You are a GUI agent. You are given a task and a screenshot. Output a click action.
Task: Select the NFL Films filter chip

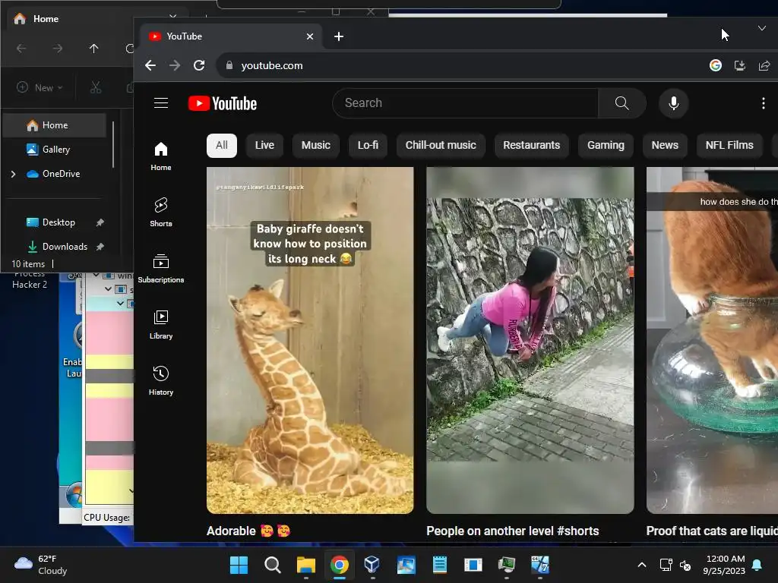pyautogui.click(x=729, y=145)
